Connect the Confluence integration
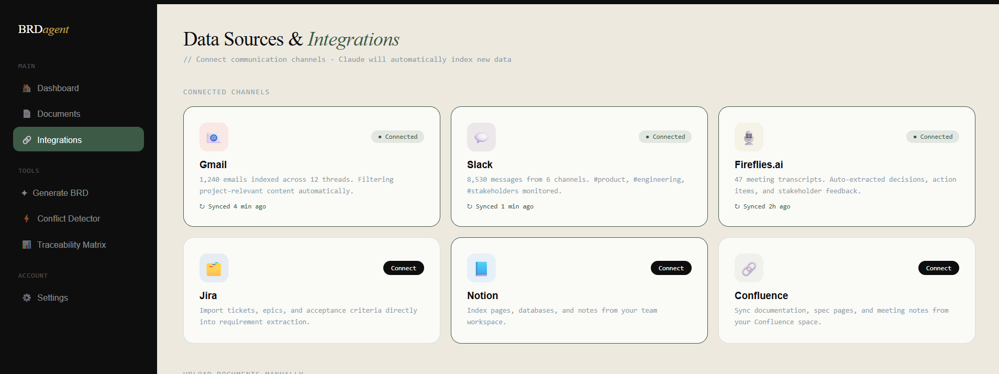Screen dimensions: 999x374 click(x=939, y=268)
